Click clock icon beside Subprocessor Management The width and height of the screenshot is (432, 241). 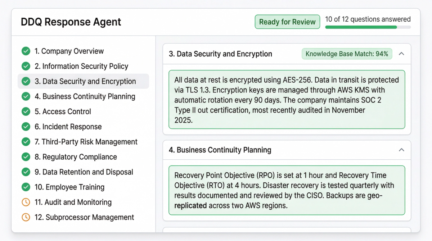click(x=26, y=217)
